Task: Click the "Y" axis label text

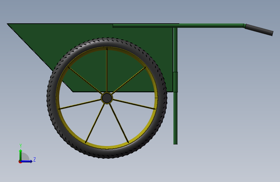Action: (21, 146)
